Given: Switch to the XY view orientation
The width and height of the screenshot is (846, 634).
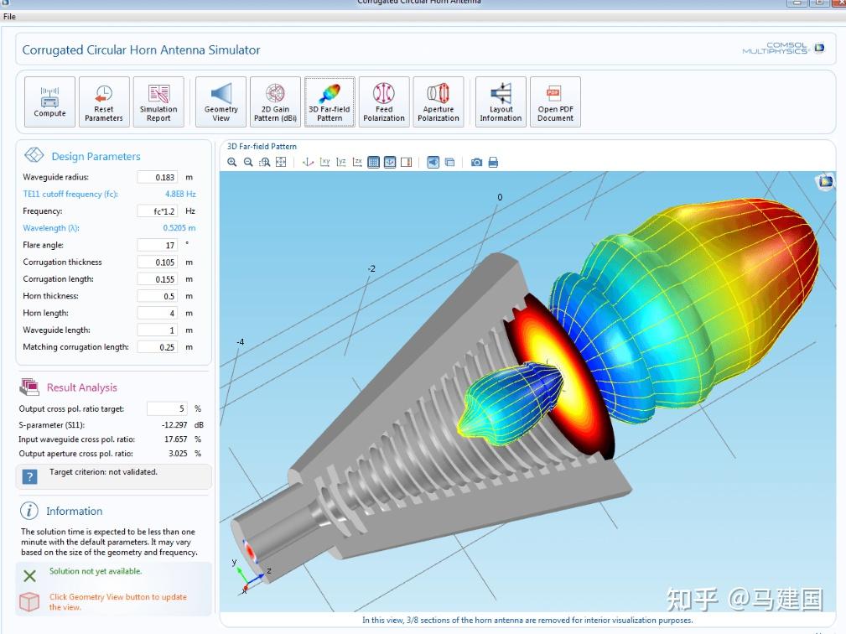Looking at the screenshot, I should 324,161.
